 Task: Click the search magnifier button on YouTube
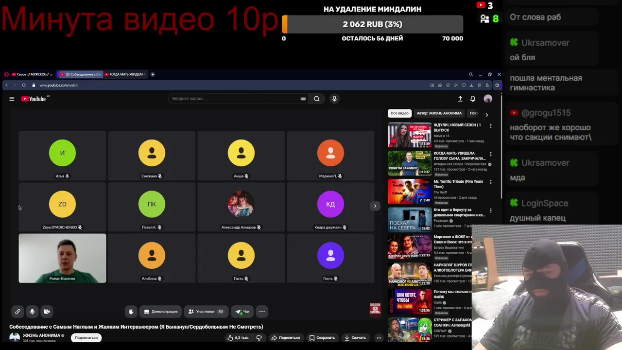click(x=316, y=99)
